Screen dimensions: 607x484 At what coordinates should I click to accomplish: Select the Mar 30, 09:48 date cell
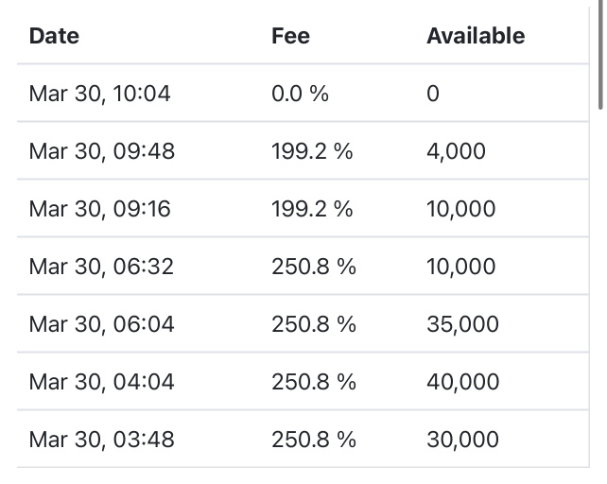[x=102, y=151]
